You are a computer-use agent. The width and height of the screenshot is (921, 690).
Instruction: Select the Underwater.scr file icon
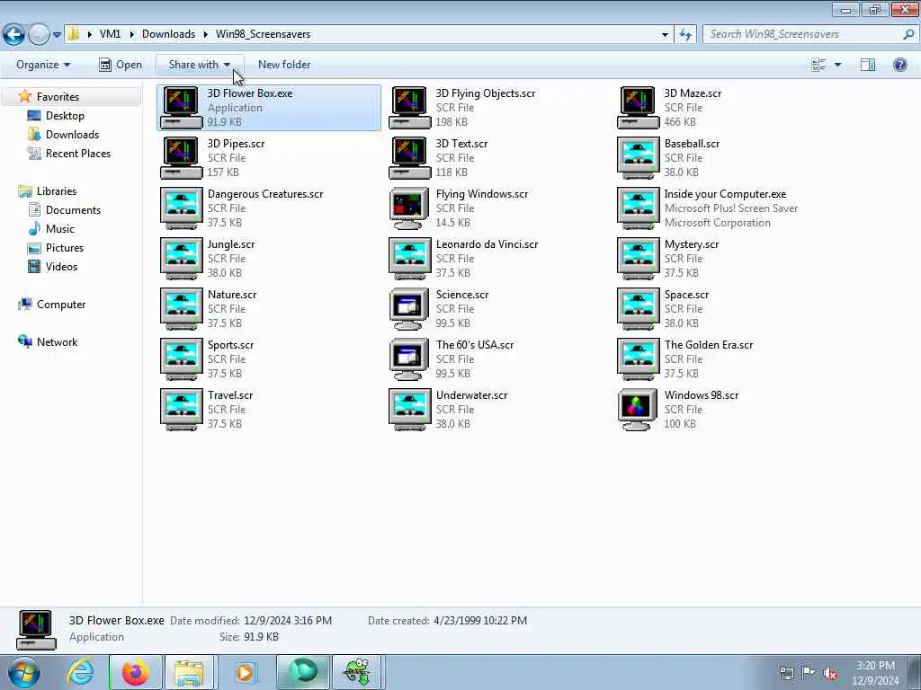[x=409, y=410]
